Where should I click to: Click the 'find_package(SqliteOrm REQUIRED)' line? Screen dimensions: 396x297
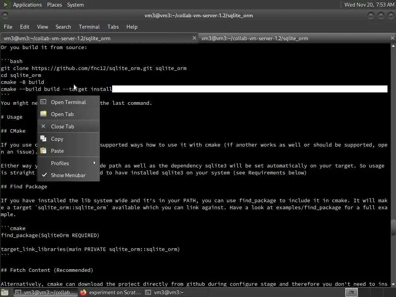[50, 236]
